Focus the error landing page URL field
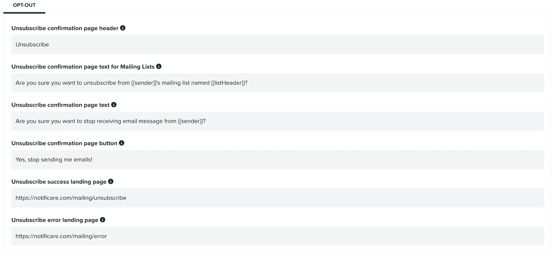The image size is (555, 257). 277,236
